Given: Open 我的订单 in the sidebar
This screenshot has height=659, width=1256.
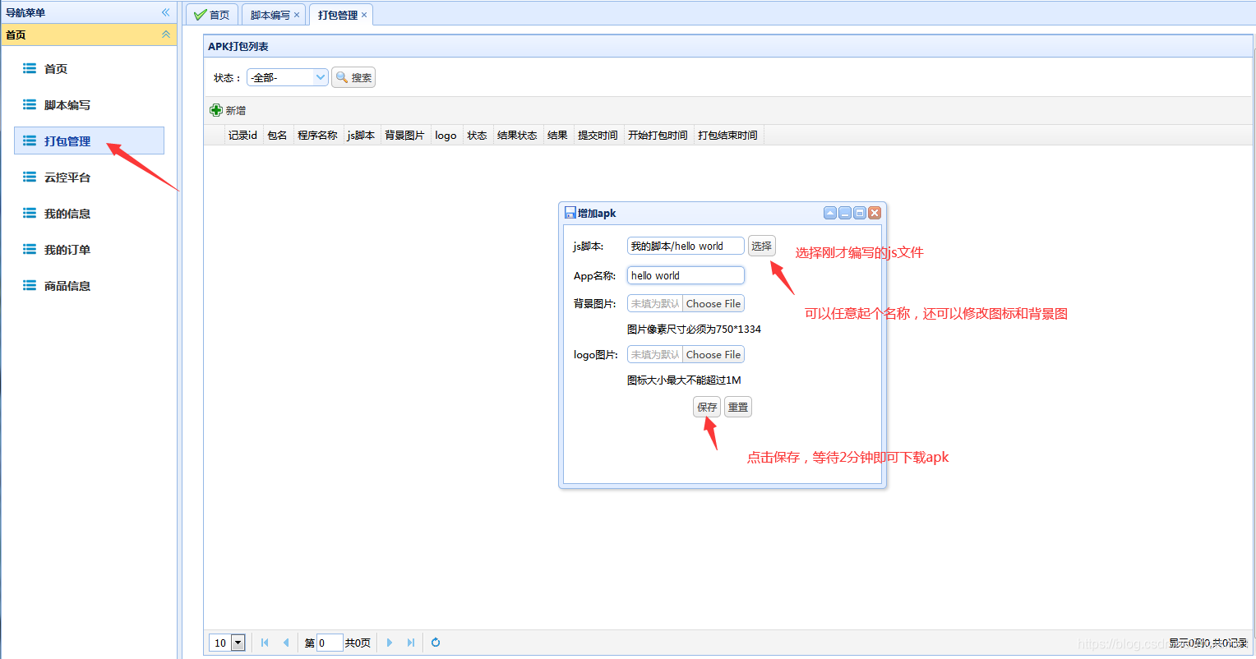Looking at the screenshot, I should (89, 250).
